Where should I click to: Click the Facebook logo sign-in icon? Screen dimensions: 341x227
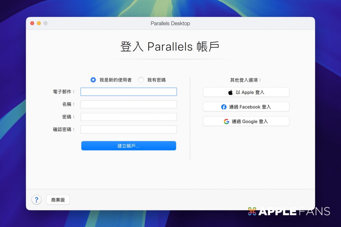click(224, 107)
